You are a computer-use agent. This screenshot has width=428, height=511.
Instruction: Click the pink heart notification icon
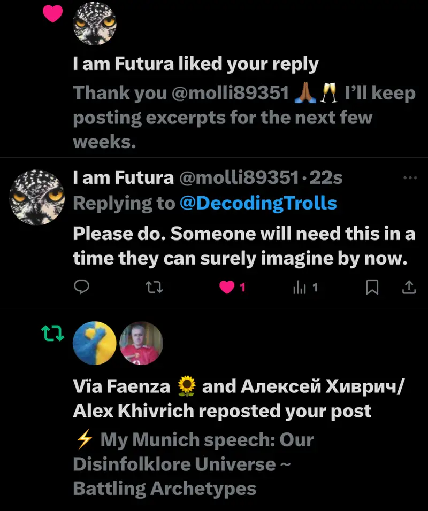[x=52, y=15]
